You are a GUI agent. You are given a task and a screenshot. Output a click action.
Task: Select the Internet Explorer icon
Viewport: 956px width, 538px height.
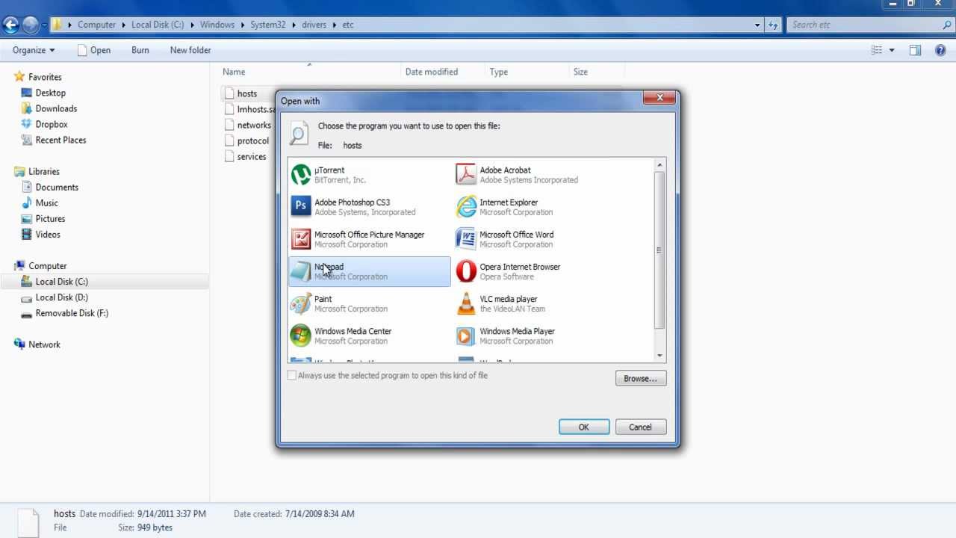[466, 207]
